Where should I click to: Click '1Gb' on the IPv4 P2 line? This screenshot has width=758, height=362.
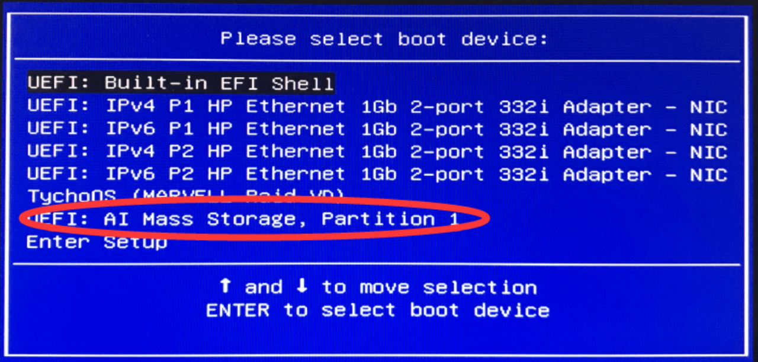pyautogui.click(x=379, y=152)
